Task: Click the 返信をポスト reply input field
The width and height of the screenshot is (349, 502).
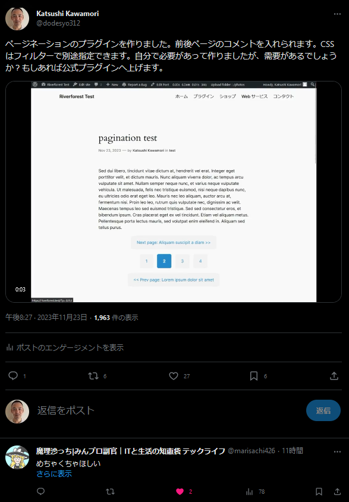Action: [x=166, y=410]
